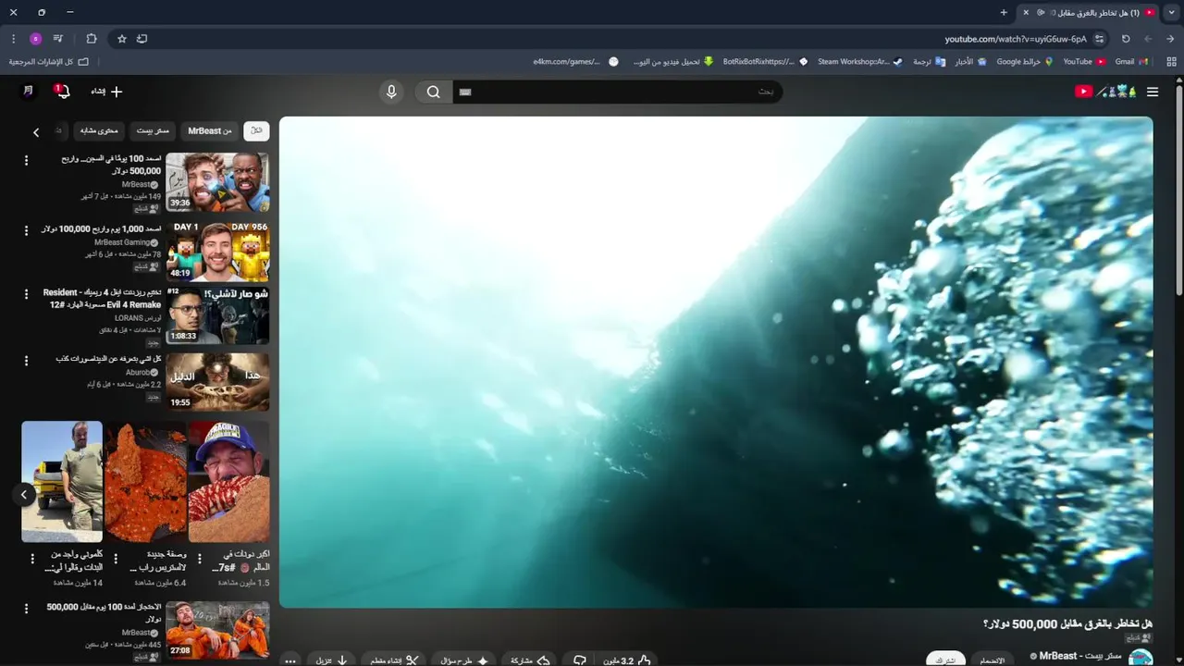Open a new browser tab
Viewport: 1184px width, 666px height.
click(x=1004, y=12)
